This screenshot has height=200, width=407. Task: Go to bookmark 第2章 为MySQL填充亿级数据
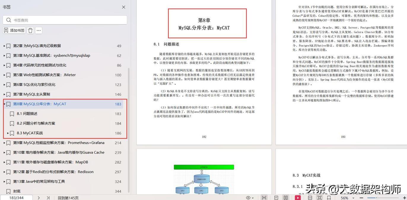click(37, 46)
